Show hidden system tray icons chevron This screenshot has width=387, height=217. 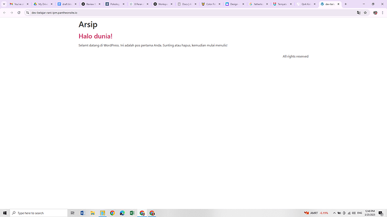click(334, 213)
